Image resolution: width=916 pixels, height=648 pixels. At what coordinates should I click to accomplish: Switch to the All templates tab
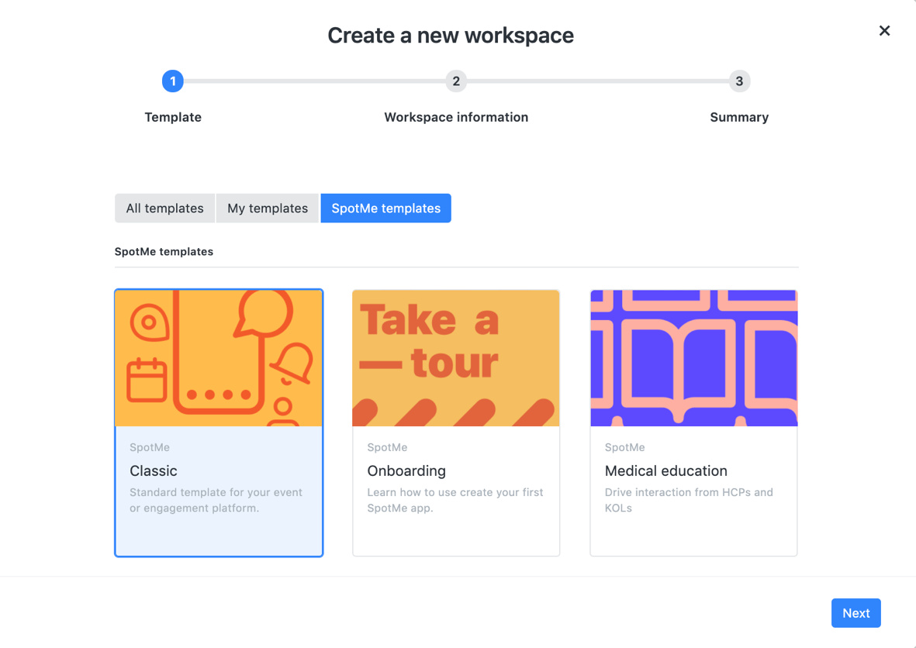[164, 209]
